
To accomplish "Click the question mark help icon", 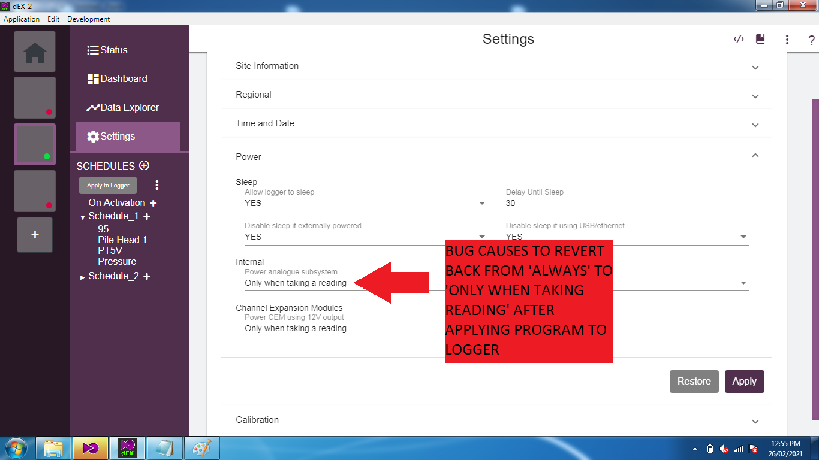I will tap(811, 40).
